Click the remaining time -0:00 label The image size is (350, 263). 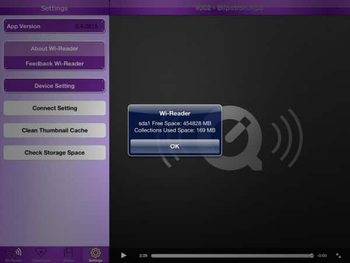click(322, 255)
